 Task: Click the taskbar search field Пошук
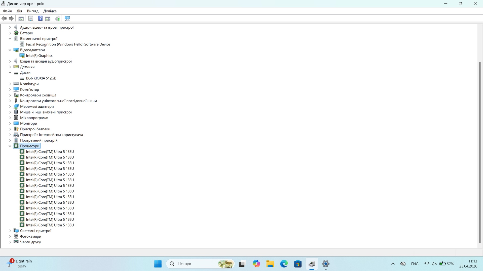[196, 264]
